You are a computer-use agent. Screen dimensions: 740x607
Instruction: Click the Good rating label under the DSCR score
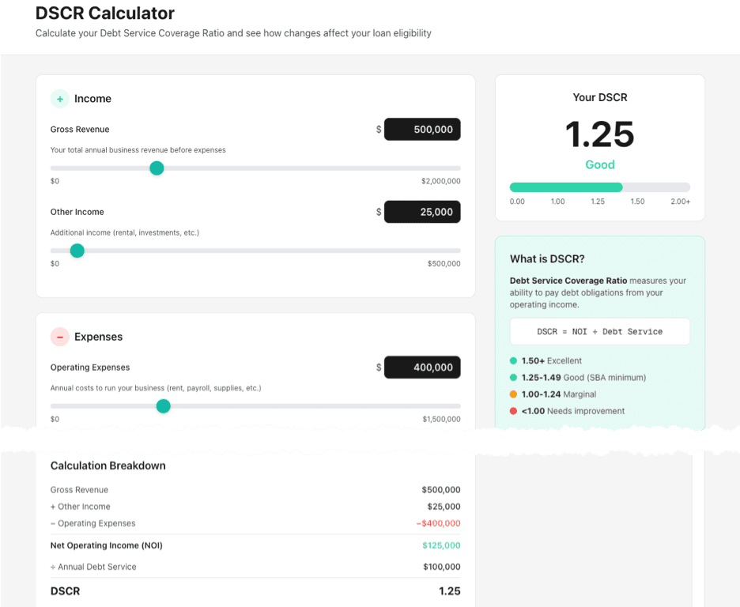click(599, 164)
